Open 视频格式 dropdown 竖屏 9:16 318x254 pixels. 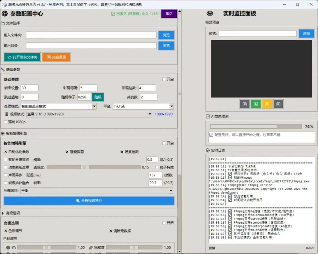coord(89,114)
